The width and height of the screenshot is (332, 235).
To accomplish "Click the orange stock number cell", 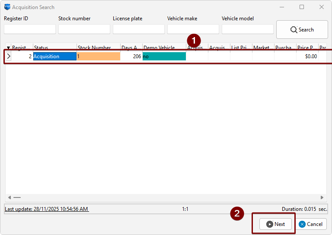I will tap(99, 56).
